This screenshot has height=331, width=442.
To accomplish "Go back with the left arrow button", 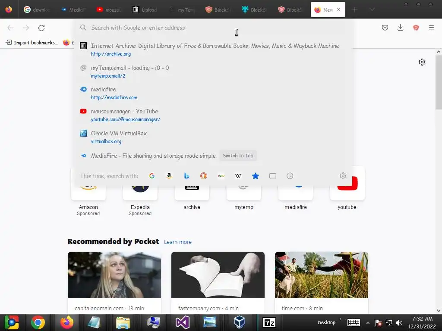I will pyautogui.click(x=10, y=28).
